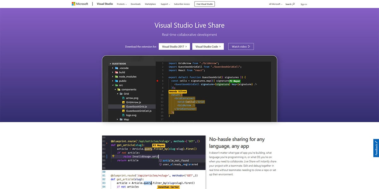Expand the All Microsoft menu
This screenshot has width=379, height=189.
pos(275,4)
